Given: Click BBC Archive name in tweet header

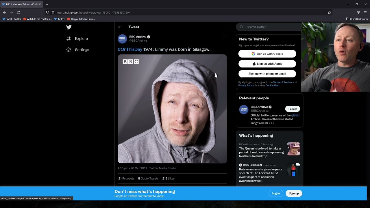Looking at the screenshot, I should [x=138, y=37].
